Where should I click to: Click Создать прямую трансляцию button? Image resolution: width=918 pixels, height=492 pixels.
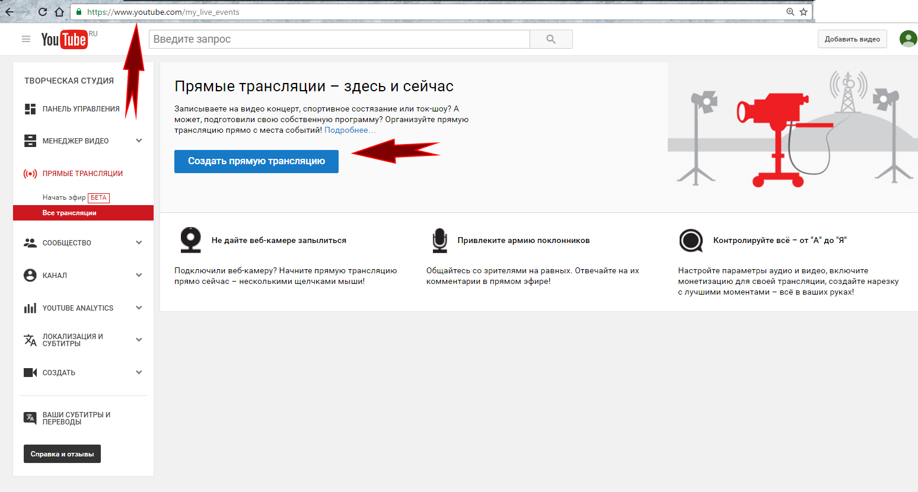coord(256,161)
